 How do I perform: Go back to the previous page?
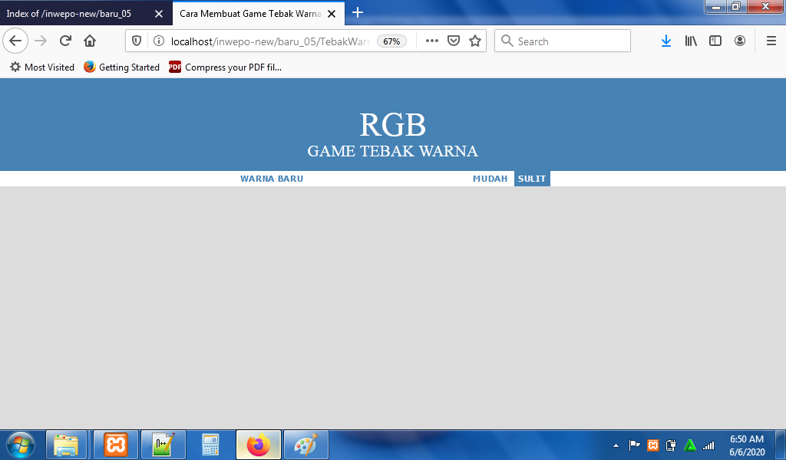(15, 41)
